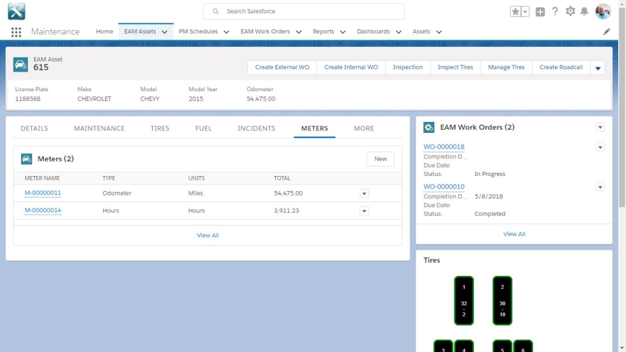Open the Dashboards nav tab
Screen dimensions: 626x352
pyautogui.click(x=373, y=31)
